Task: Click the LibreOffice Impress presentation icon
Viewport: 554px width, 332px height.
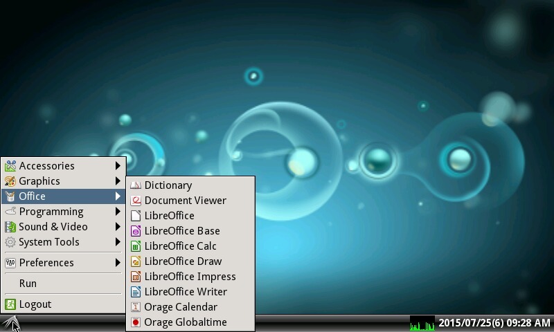Action: (136, 276)
